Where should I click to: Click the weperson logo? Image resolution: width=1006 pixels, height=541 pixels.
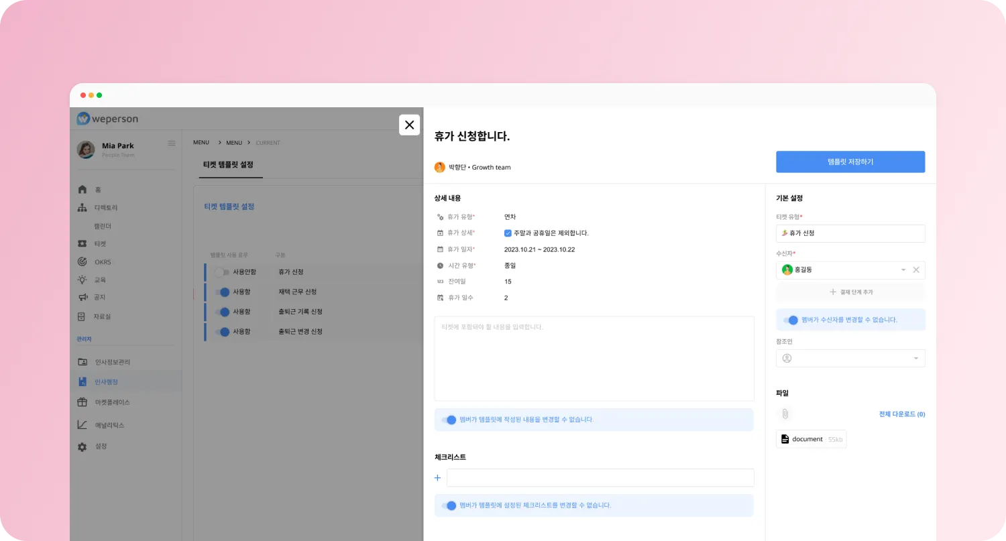(x=107, y=119)
